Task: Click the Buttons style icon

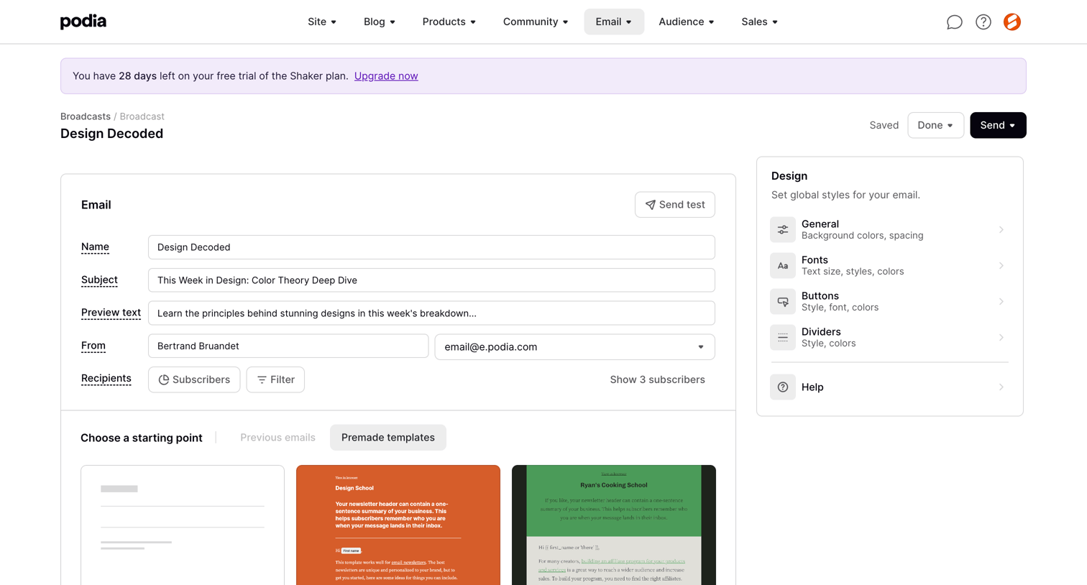Action: [x=783, y=302]
